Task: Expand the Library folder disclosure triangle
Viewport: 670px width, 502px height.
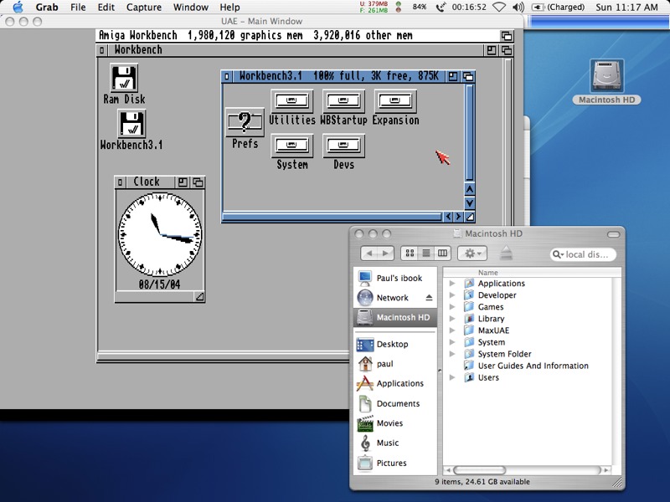Action: (x=451, y=319)
